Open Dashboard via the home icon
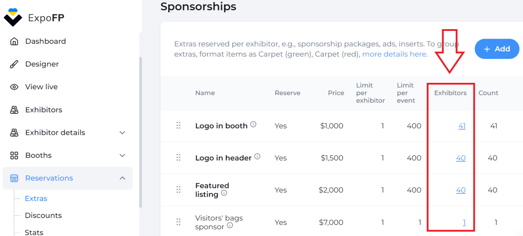Screen dimensions: 523x236 pyautogui.click(x=14, y=42)
